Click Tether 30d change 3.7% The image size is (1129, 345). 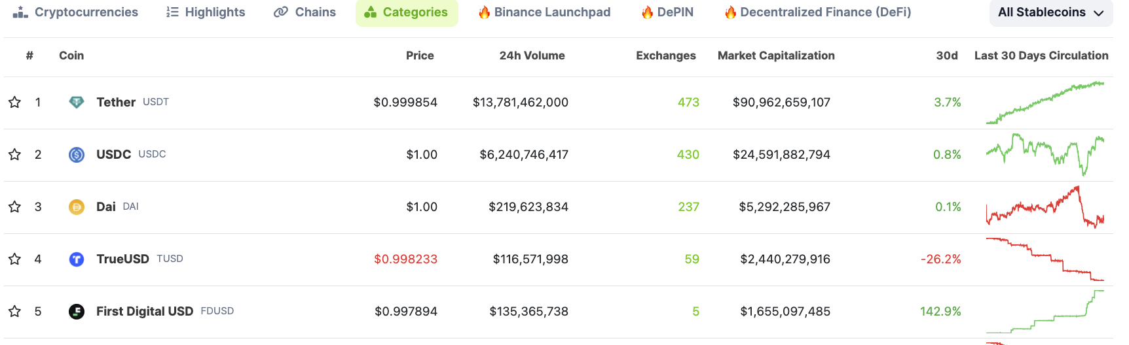click(x=948, y=102)
